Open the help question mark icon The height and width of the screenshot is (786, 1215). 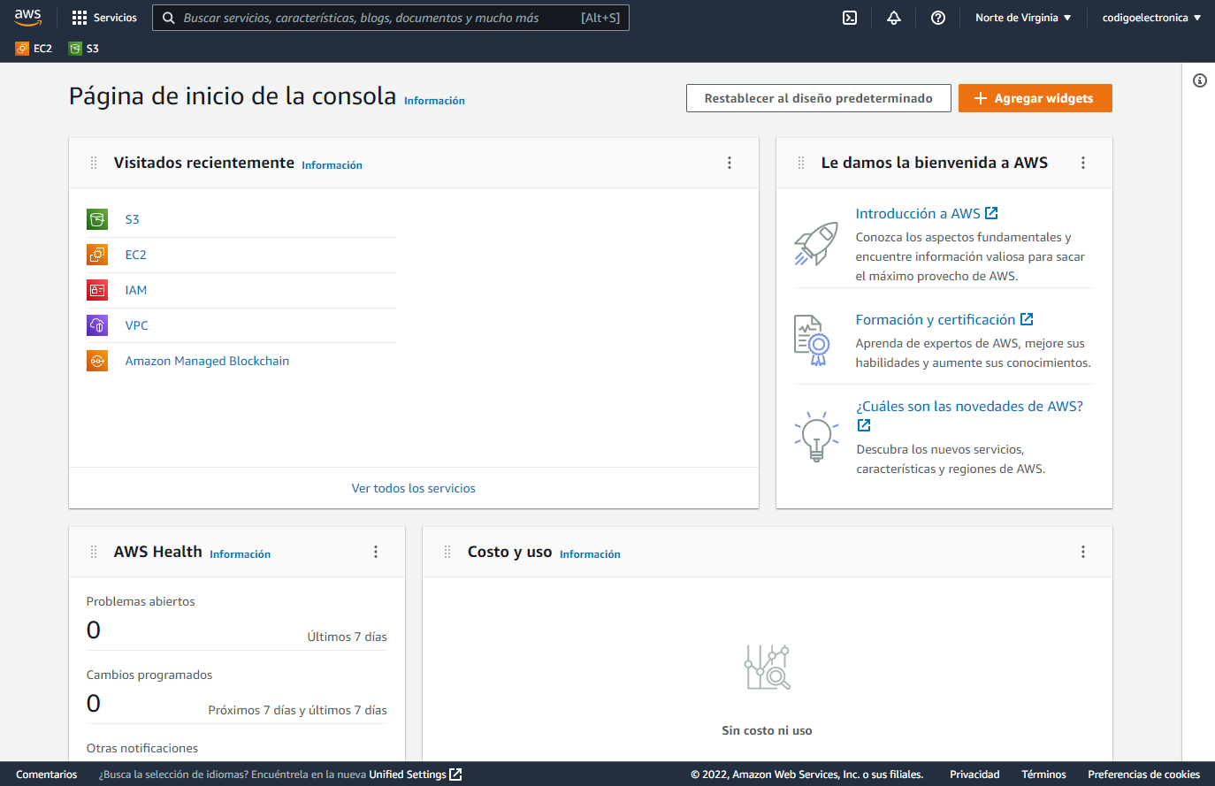[x=938, y=18]
